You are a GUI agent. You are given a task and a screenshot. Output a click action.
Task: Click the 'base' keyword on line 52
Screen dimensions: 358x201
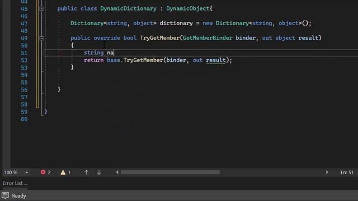tap(114, 60)
